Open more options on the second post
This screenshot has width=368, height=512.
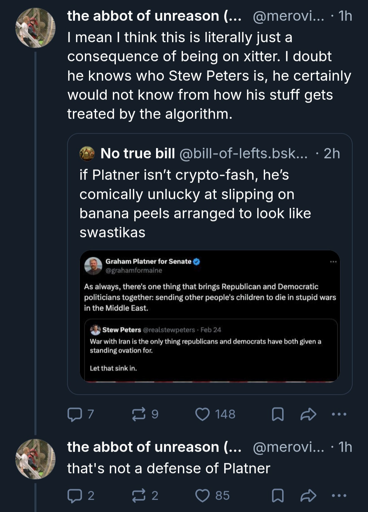[x=339, y=496]
